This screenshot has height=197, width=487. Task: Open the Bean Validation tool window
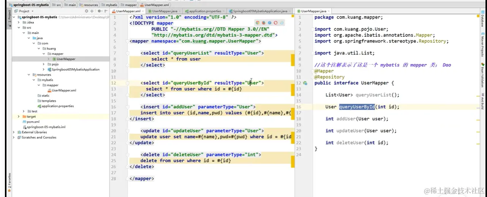pyautogui.click(x=483, y=75)
